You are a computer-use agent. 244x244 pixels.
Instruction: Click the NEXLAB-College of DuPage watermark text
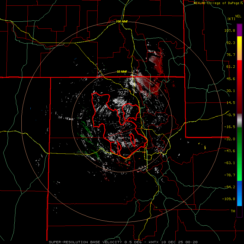218,3
